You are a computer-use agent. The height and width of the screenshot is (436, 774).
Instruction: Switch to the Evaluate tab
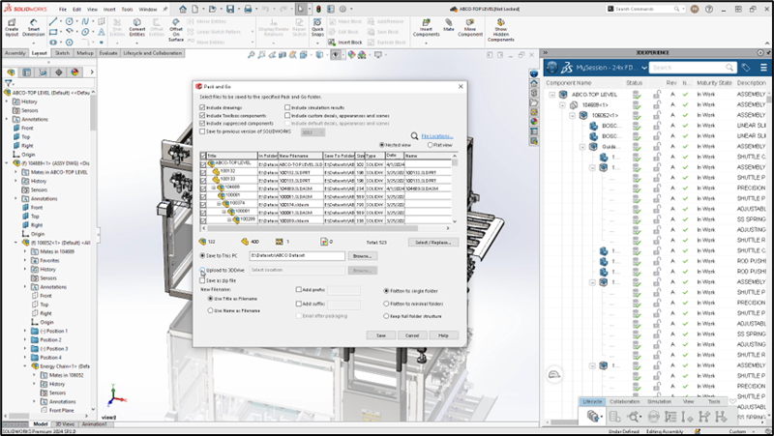pyautogui.click(x=108, y=53)
